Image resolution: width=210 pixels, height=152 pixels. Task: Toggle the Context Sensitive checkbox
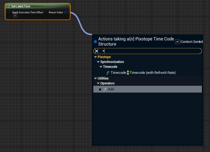(177, 42)
